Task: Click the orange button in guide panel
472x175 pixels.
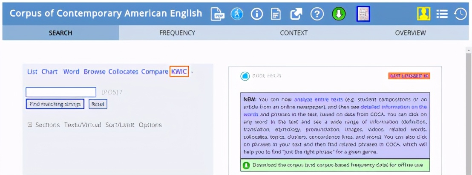Action: (409, 76)
